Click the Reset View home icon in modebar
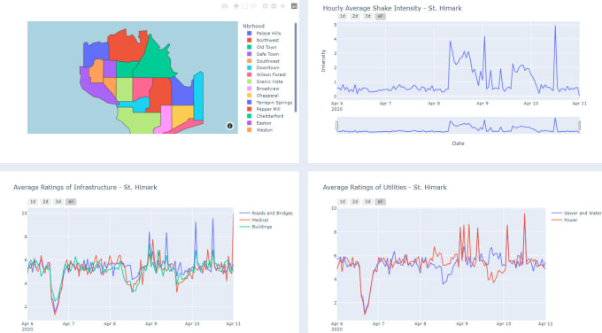Screen dimensions: 602x333 pyautogui.click(x=282, y=6)
